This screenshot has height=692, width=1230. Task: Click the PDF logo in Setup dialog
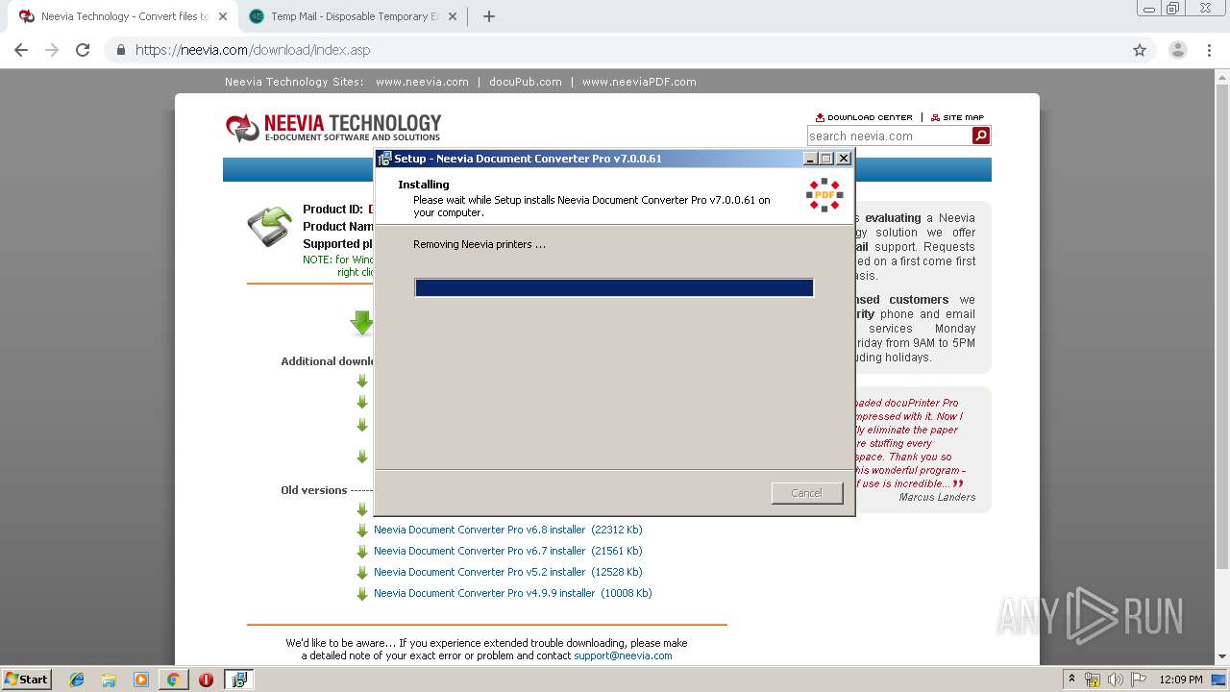click(824, 195)
